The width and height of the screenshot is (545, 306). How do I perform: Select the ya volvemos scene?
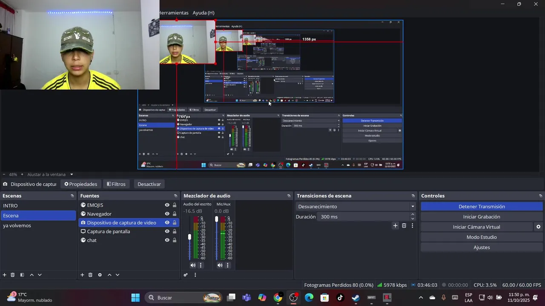point(38,226)
